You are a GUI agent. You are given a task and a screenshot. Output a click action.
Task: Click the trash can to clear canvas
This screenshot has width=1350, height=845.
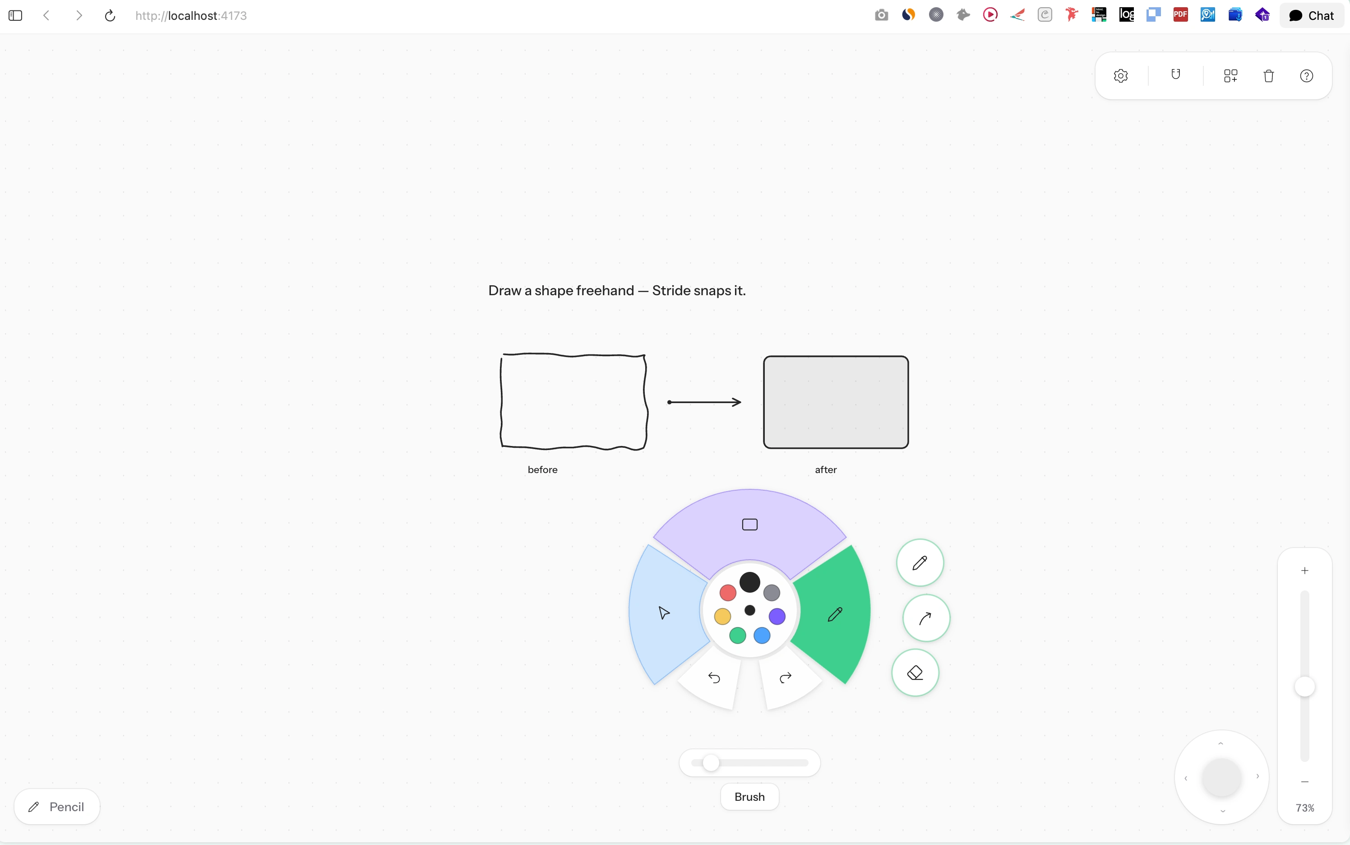coord(1268,76)
